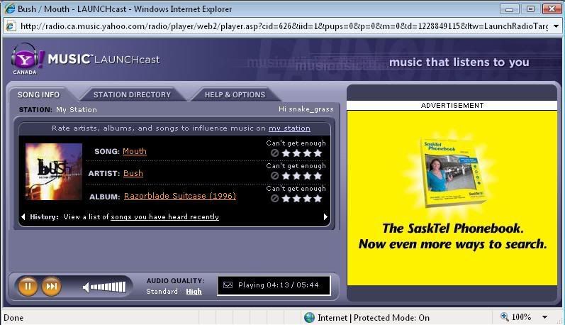Open the Mouth song link
The image size is (565, 325).
[135, 151]
